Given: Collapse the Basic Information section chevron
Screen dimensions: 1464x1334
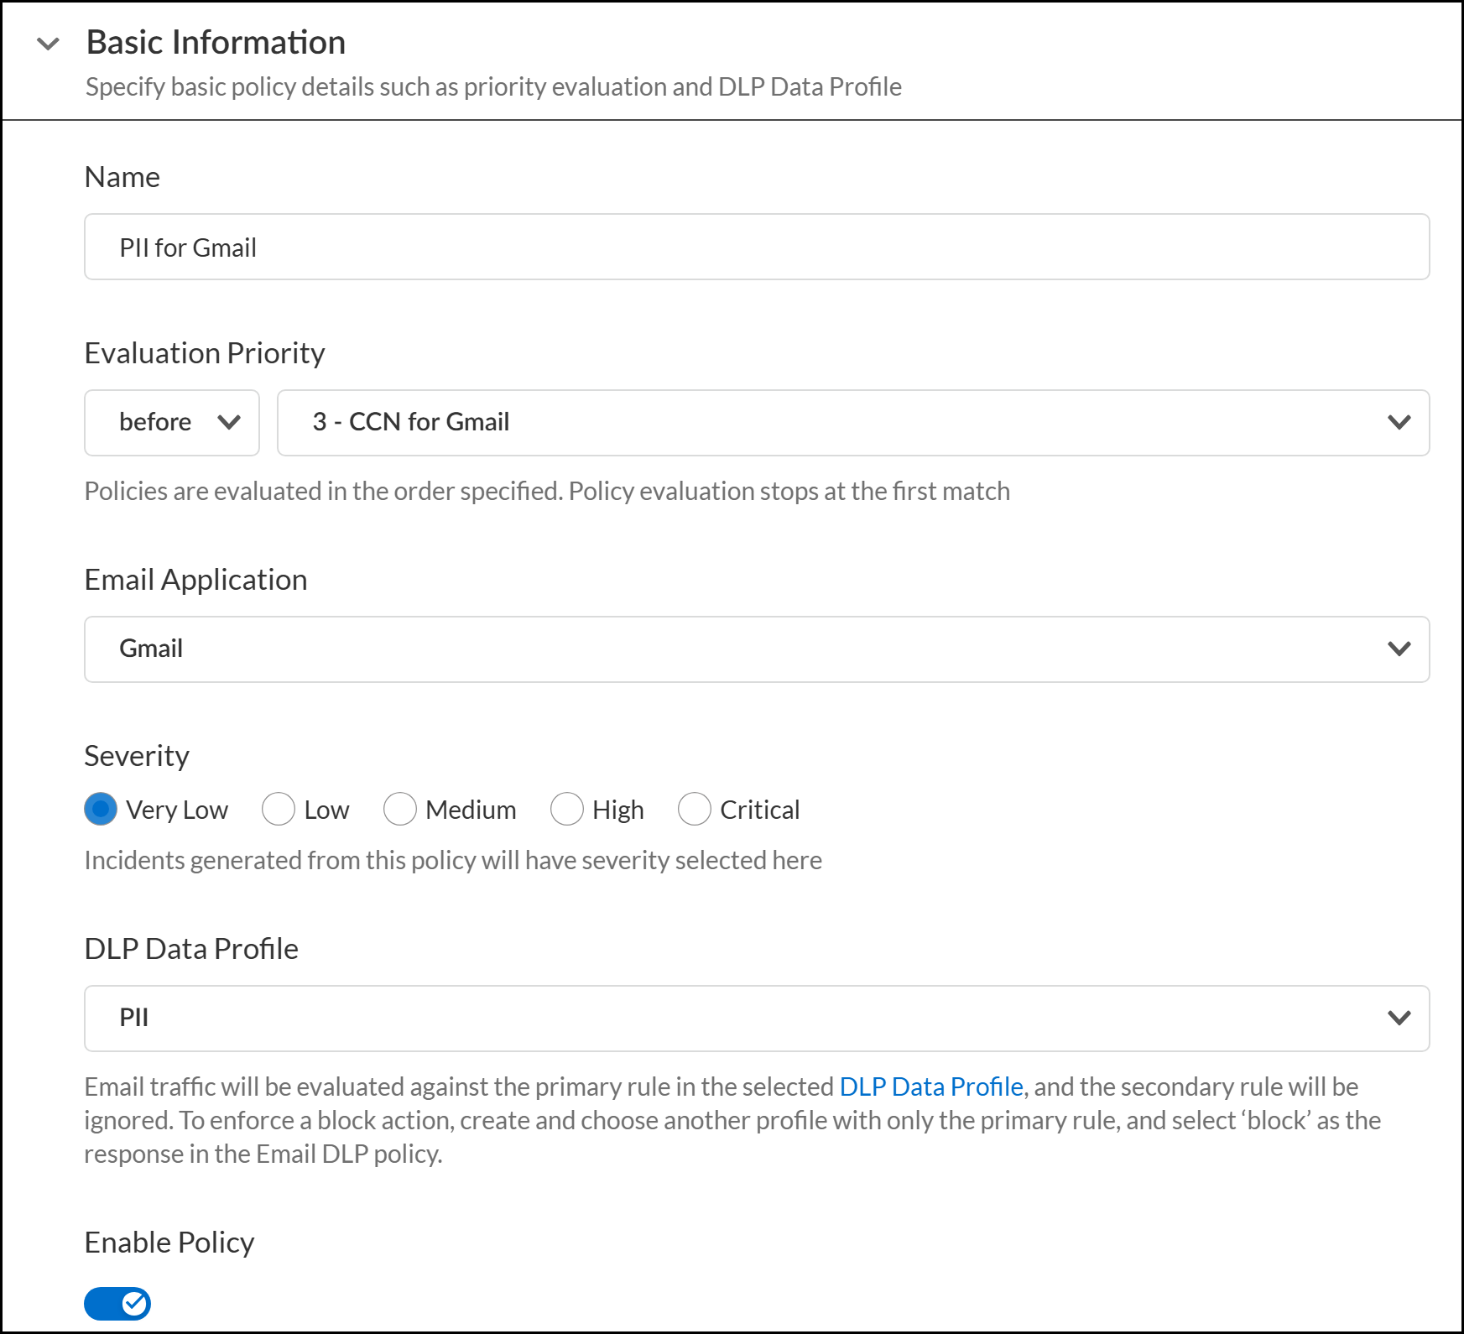Looking at the screenshot, I should pyautogui.click(x=49, y=44).
